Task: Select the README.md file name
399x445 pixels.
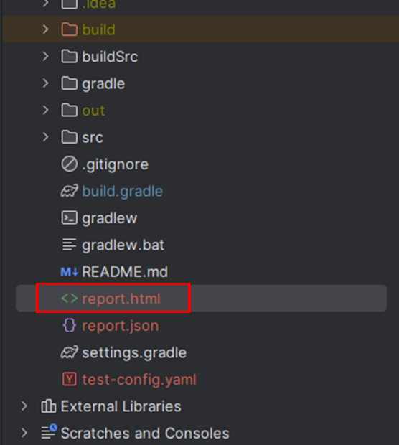Action: (x=125, y=272)
